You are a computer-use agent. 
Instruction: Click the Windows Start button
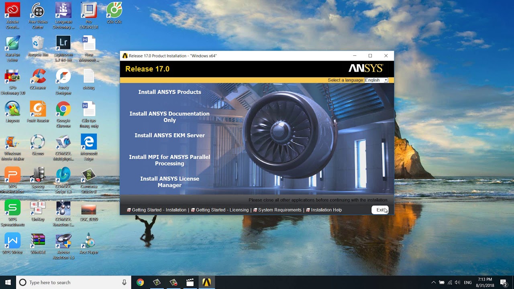pos(8,283)
